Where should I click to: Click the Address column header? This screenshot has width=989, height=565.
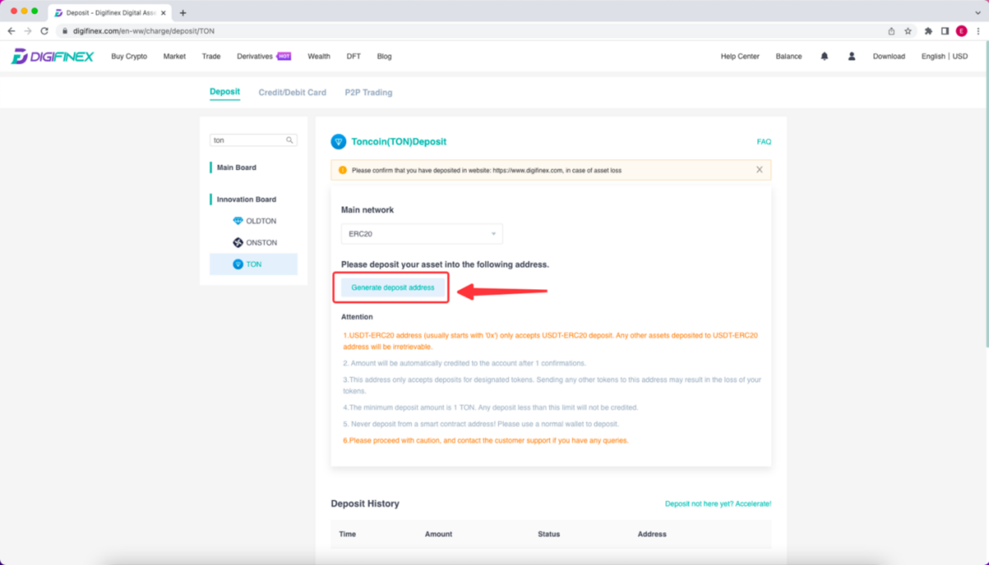pos(652,534)
